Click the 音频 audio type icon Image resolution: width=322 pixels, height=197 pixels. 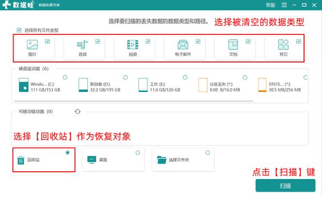(x=82, y=45)
